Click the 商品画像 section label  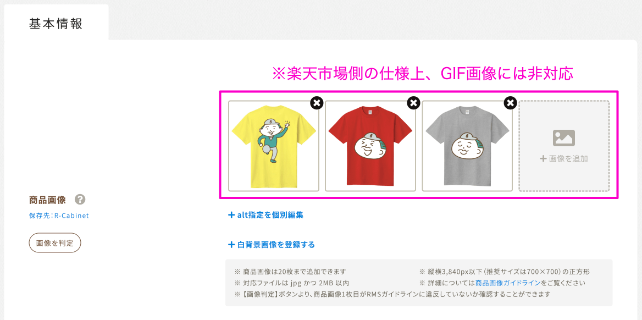pyautogui.click(x=47, y=200)
